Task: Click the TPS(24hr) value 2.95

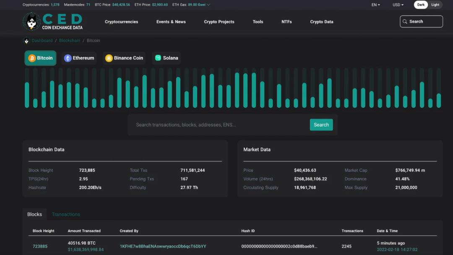Action: coord(83,179)
